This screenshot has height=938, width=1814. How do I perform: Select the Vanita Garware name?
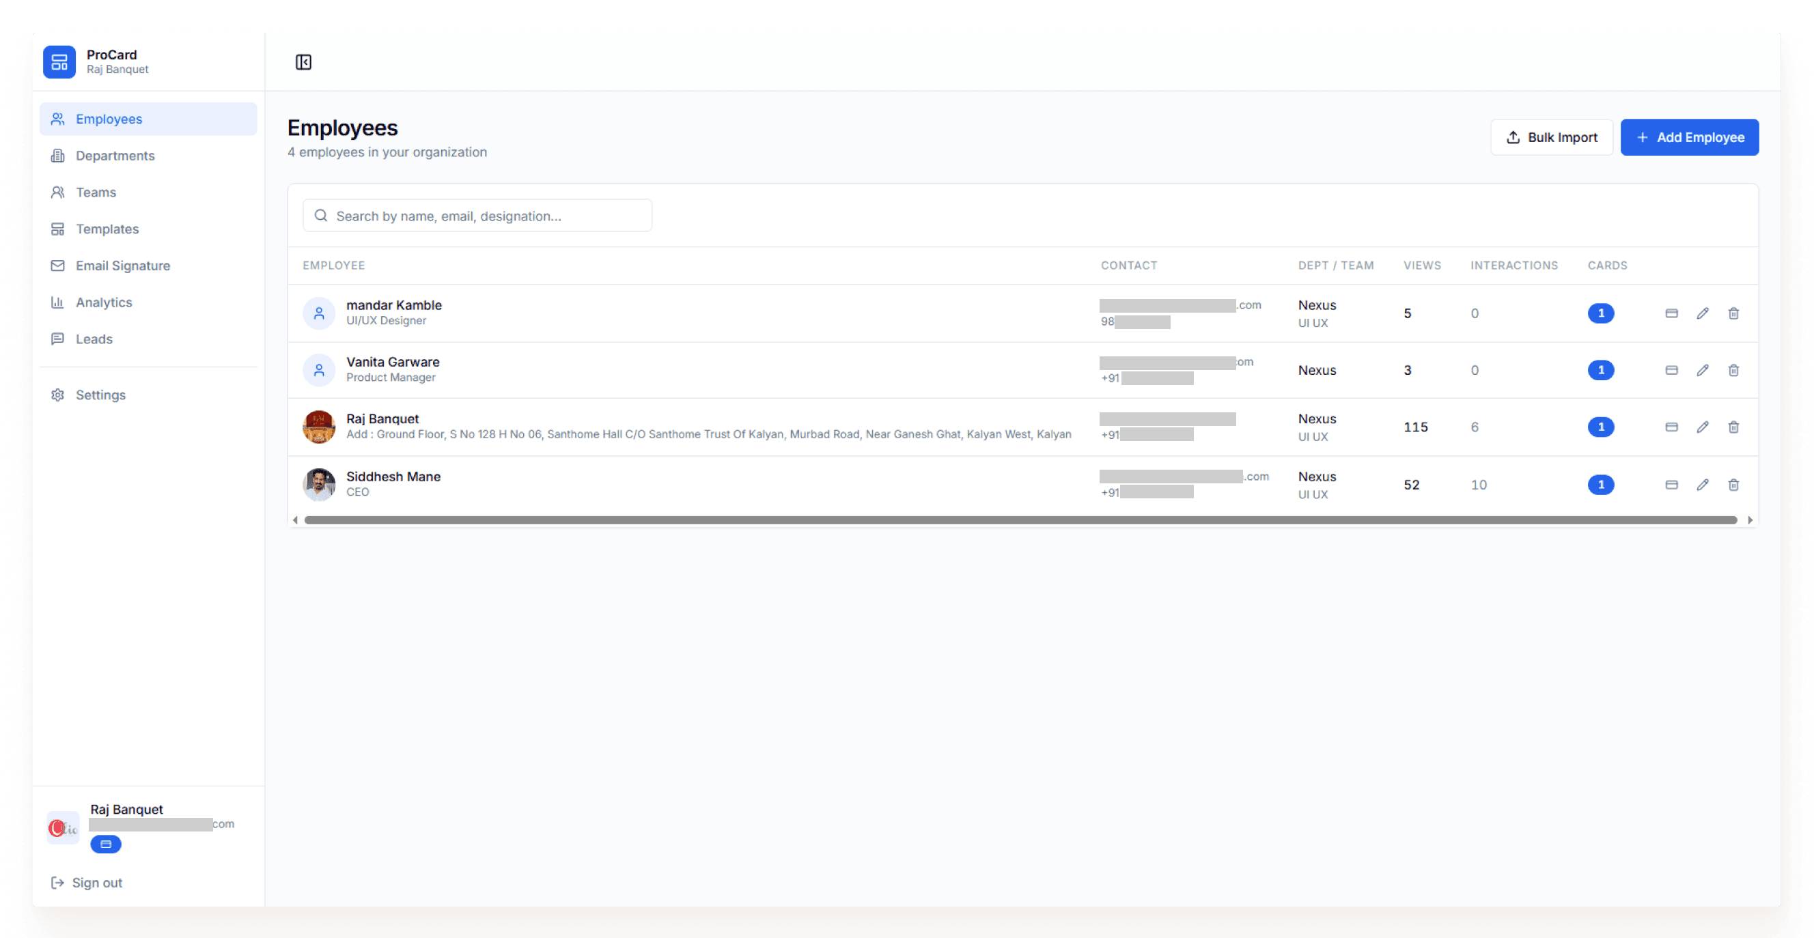pos(392,362)
